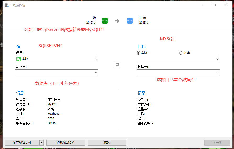Click the port value 3306
234x149 pixels.
[51, 118]
